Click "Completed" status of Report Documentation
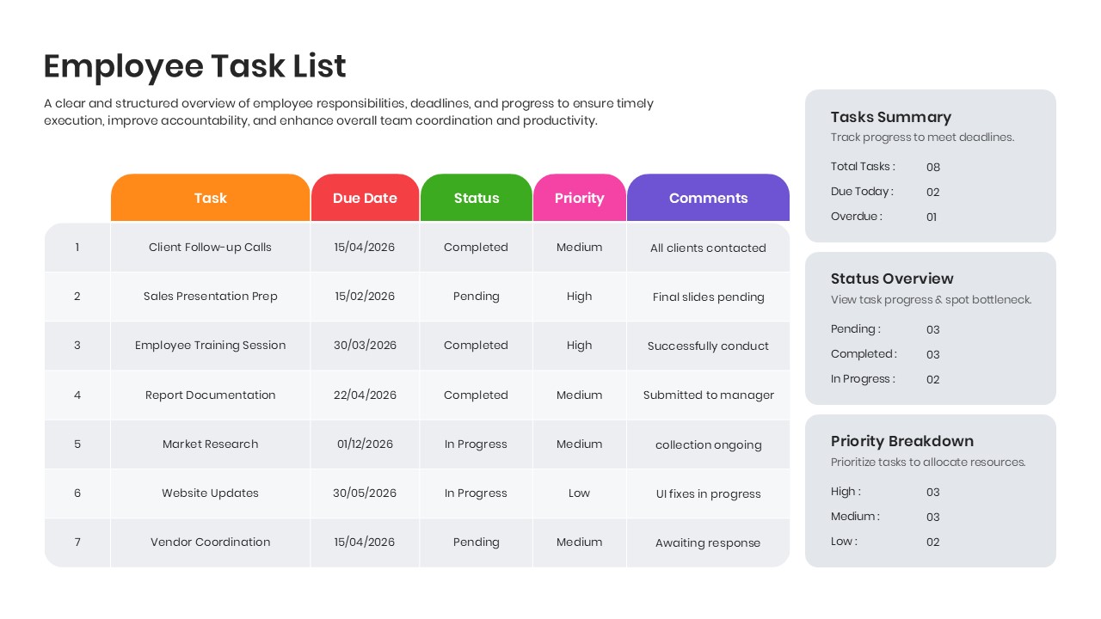This screenshot has height=619, width=1101. point(476,395)
